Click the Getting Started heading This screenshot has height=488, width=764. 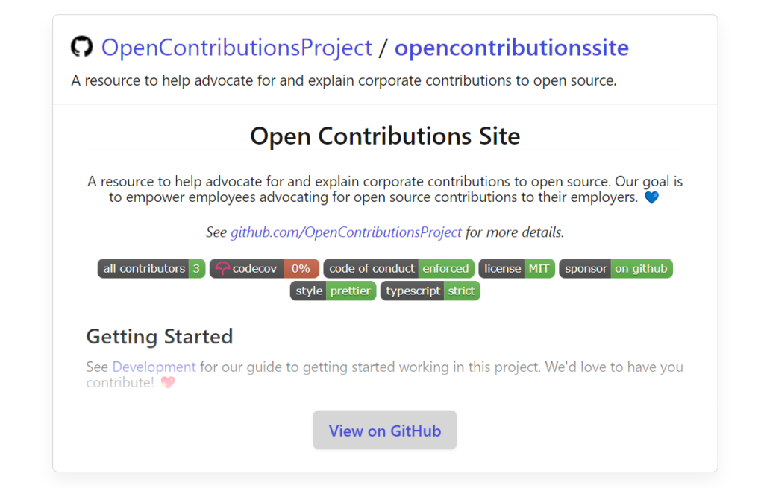[x=160, y=337]
